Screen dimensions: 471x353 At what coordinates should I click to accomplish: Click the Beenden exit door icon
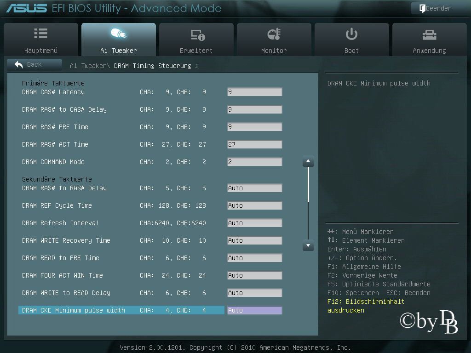click(x=422, y=8)
